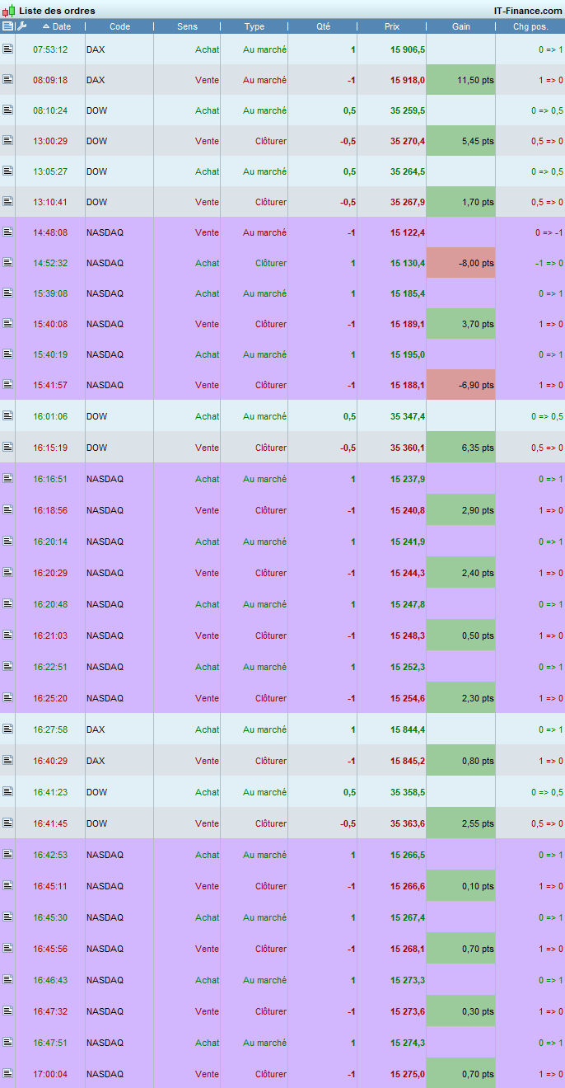Viewport: 565px width, 1088px height.
Task: Click the price 15 906,5
Action: click(x=408, y=49)
